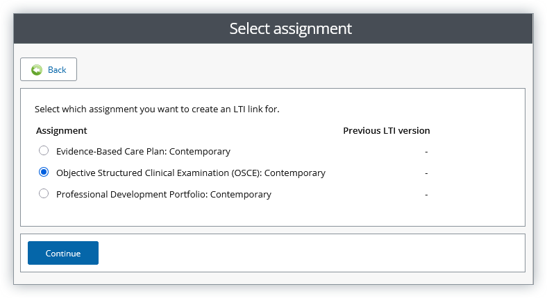Click the LTI version dash for the OSCE row
This screenshot has height=298, width=547.
pyautogui.click(x=426, y=173)
